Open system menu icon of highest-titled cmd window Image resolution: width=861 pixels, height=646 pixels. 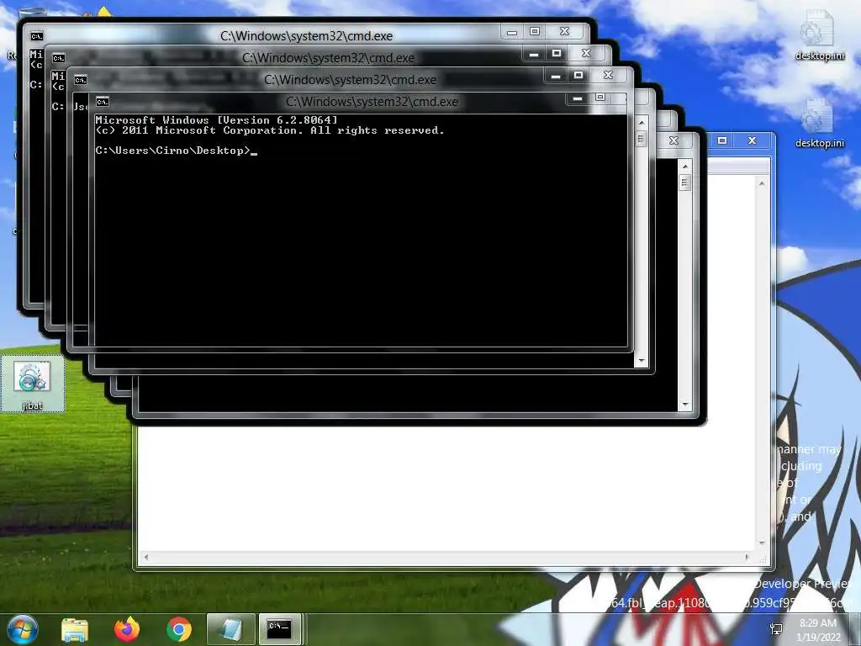pyautogui.click(x=37, y=36)
